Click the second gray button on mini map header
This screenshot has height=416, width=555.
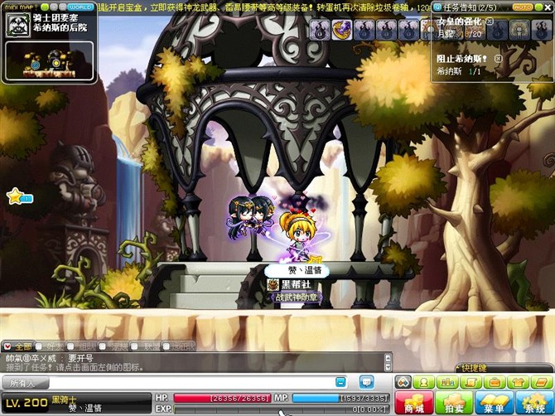click(62, 7)
